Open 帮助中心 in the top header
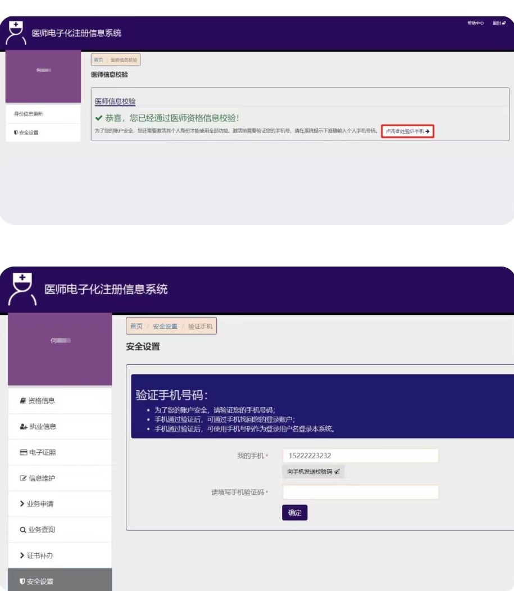The height and width of the screenshot is (591, 514). pos(475,23)
